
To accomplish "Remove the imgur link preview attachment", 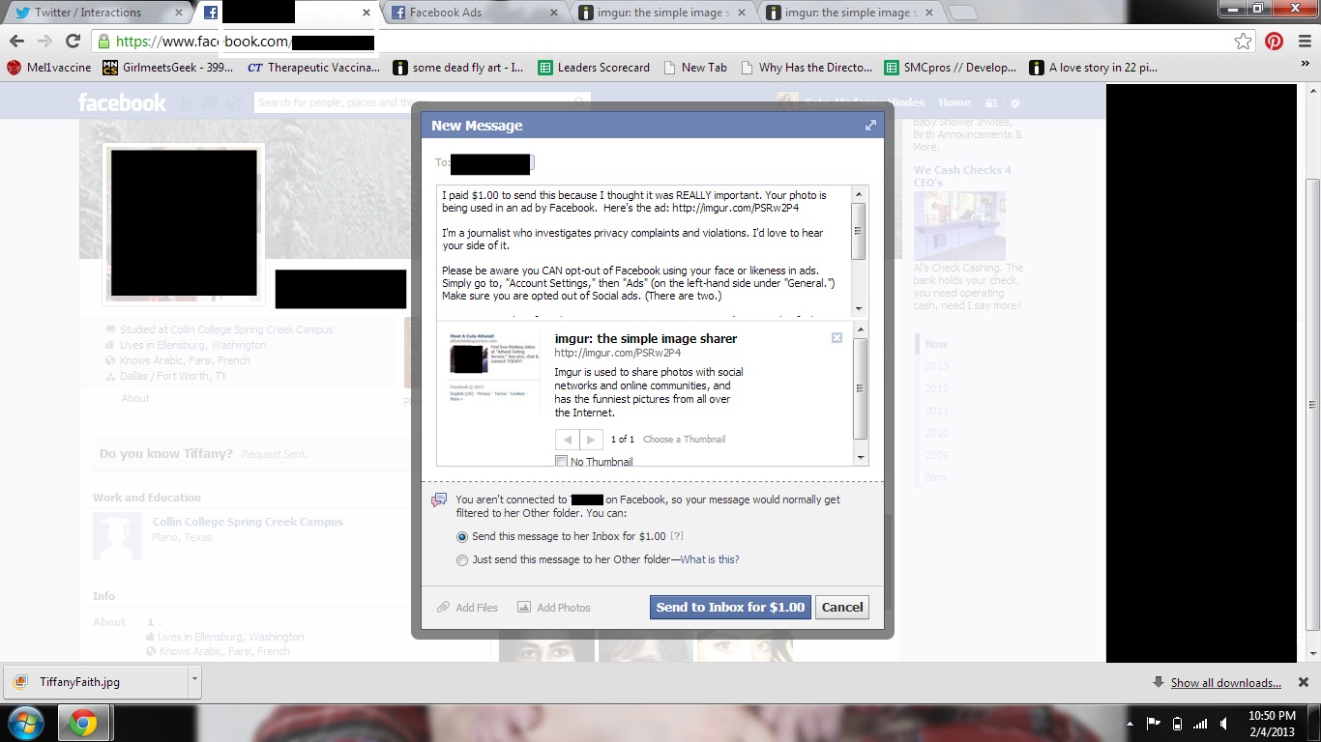I will [837, 337].
